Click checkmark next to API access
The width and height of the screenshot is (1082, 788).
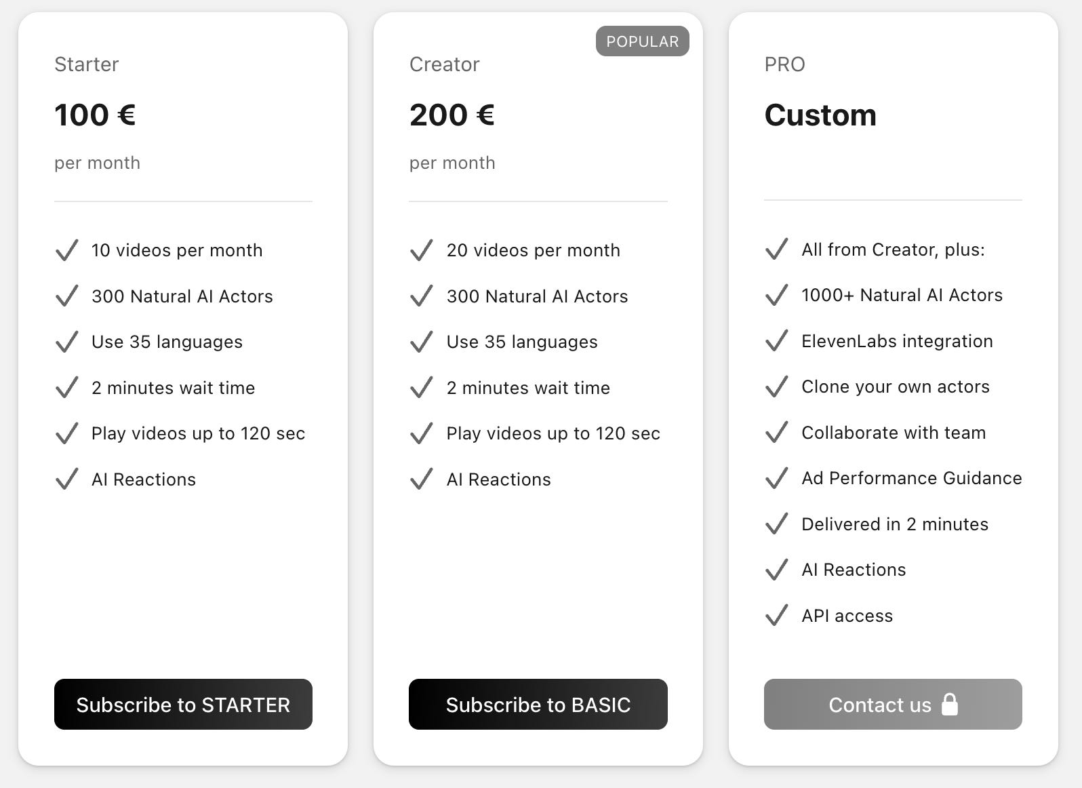pos(776,616)
